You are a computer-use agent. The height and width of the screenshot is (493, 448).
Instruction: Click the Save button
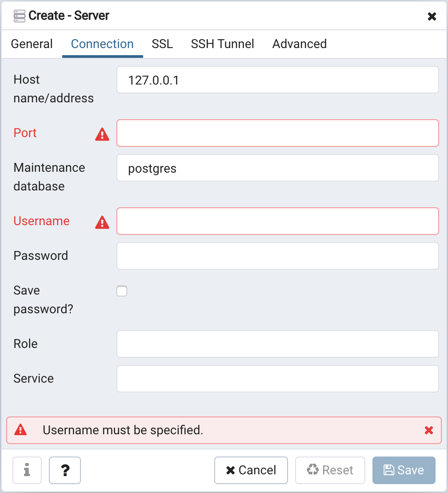tap(404, 470)
